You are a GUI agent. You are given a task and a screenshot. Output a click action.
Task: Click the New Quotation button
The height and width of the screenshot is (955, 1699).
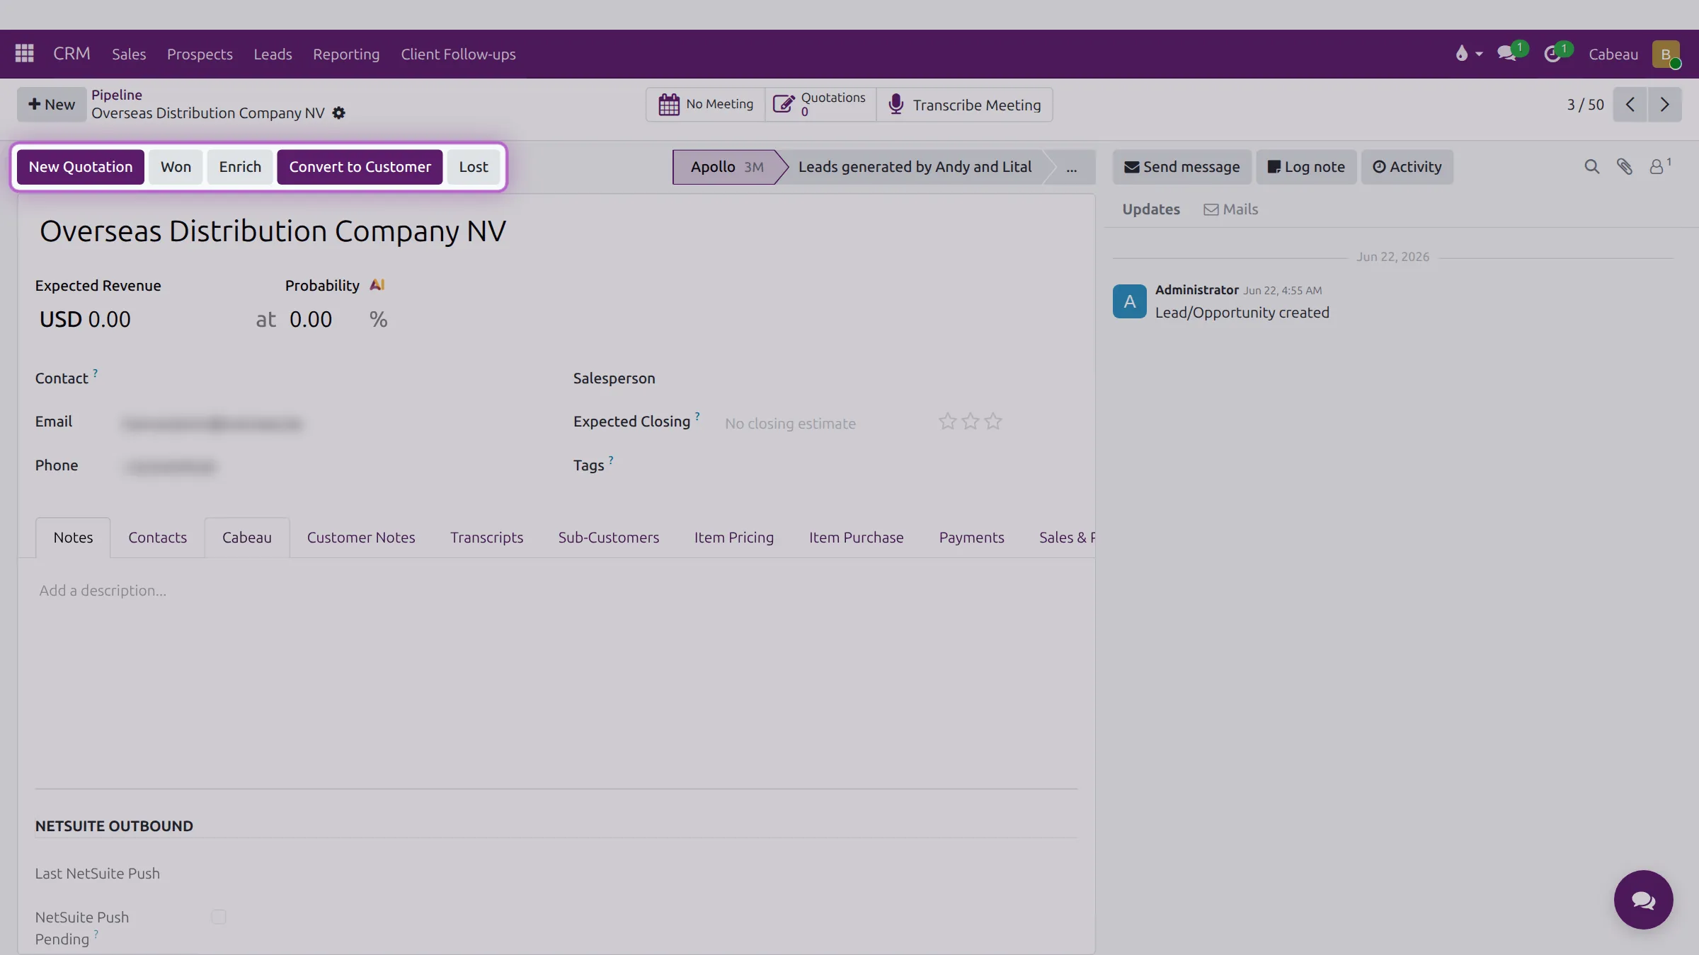(81, 167)
